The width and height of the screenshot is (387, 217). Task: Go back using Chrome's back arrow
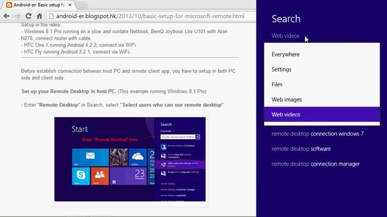coord(7,16)
